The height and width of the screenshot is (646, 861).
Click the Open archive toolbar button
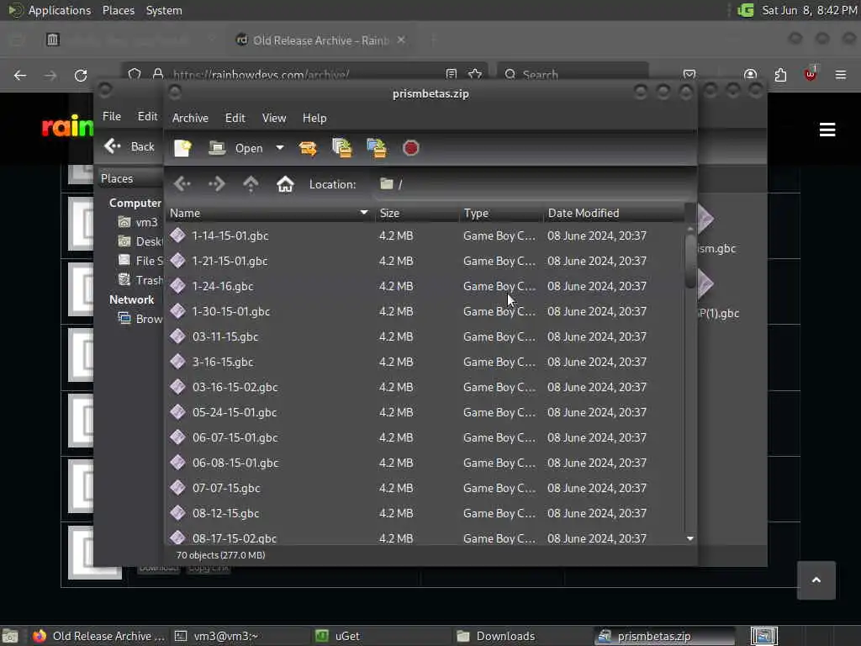pos(236,148)
